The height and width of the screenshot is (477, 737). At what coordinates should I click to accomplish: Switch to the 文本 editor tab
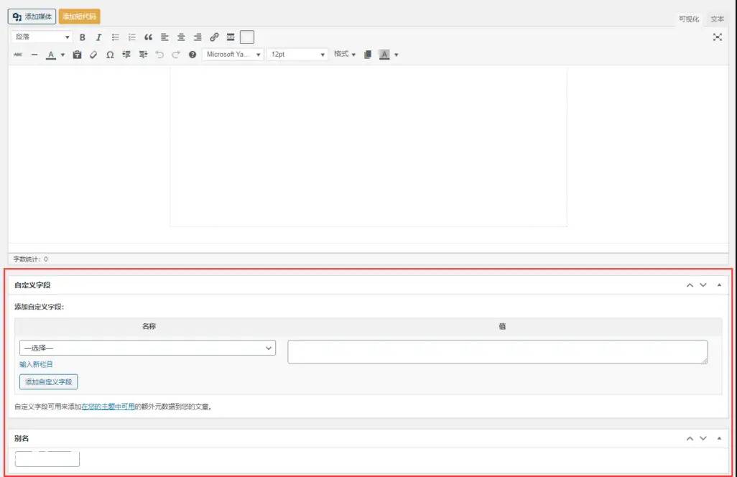click(717, 19)
